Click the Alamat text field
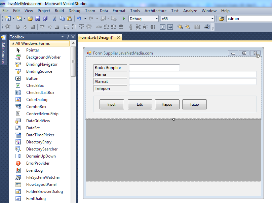 tap(193, 81)
